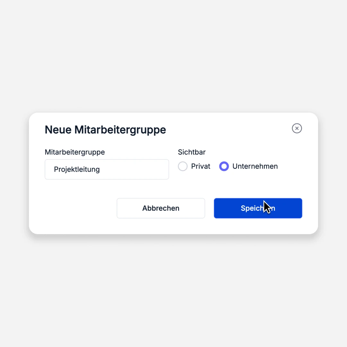Focus the Mitarbeitergruppe name input field
347x347 pixels.
[107, 169]
